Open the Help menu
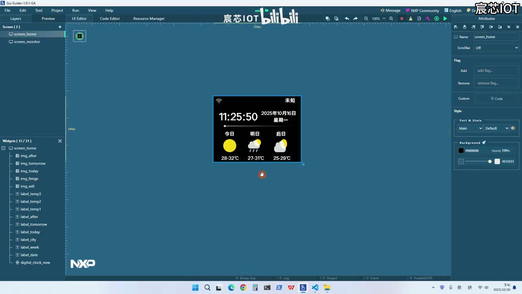 [x=109, y=10]
